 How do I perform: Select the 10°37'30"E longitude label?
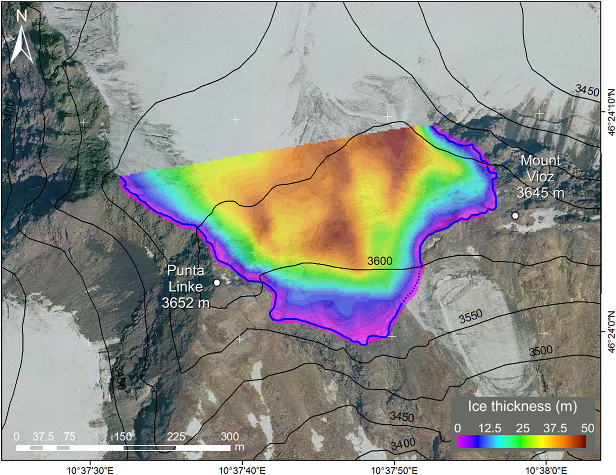pyautogui.click(x=90, y=470)
